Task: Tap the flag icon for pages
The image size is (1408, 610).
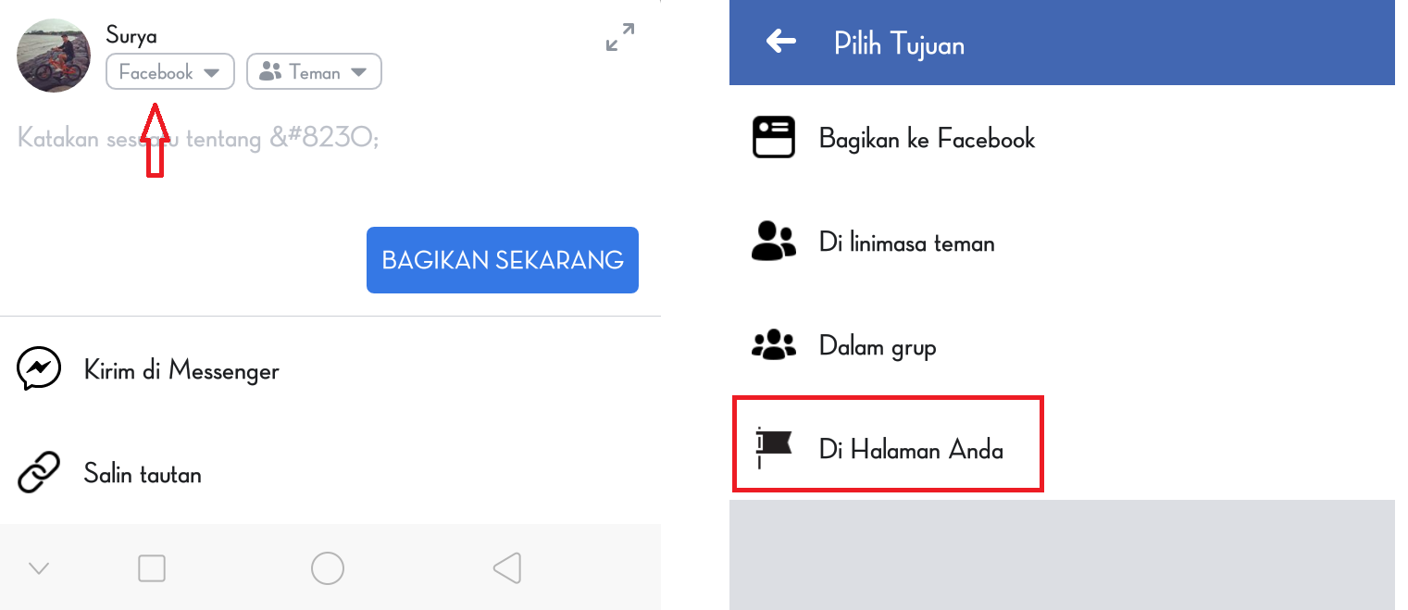Action: coord(774,448)
